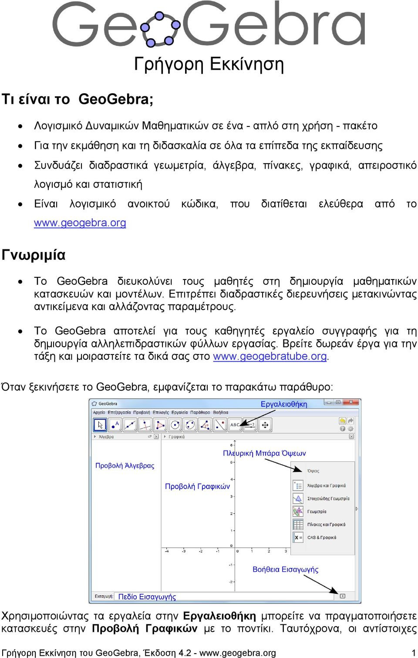Select the Perpendicular Line tool
This screenshot has width=418, height=658.
point(145,425)
